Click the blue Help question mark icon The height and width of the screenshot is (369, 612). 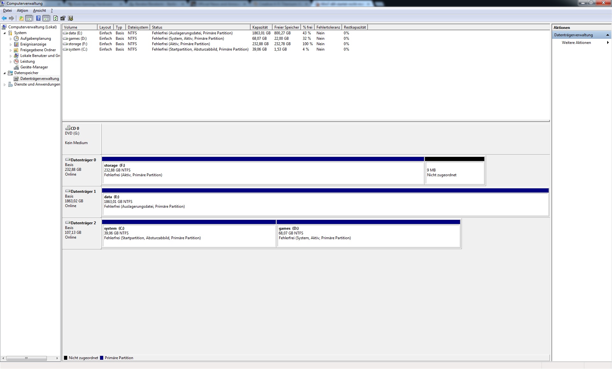(38, 18)
